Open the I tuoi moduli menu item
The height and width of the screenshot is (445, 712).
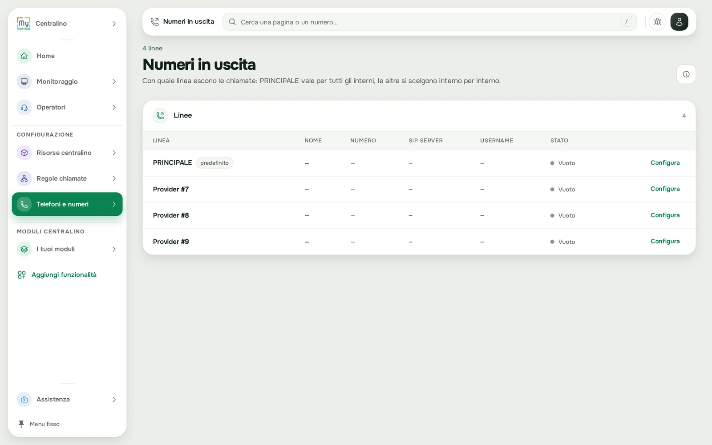point(67,249)
